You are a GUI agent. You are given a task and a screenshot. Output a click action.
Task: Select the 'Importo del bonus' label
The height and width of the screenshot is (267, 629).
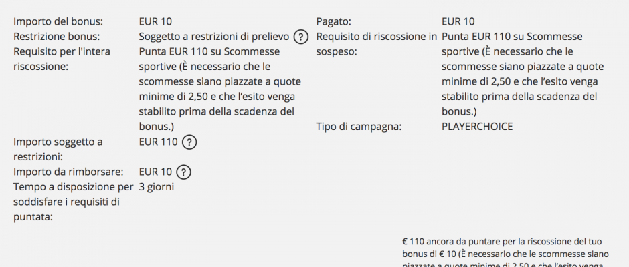56,21
